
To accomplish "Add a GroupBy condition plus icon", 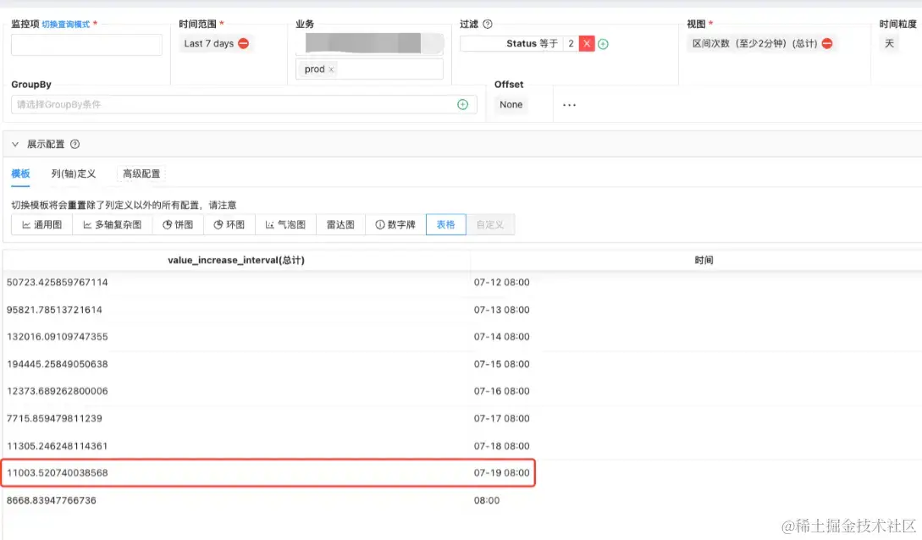I will [463, 105].
